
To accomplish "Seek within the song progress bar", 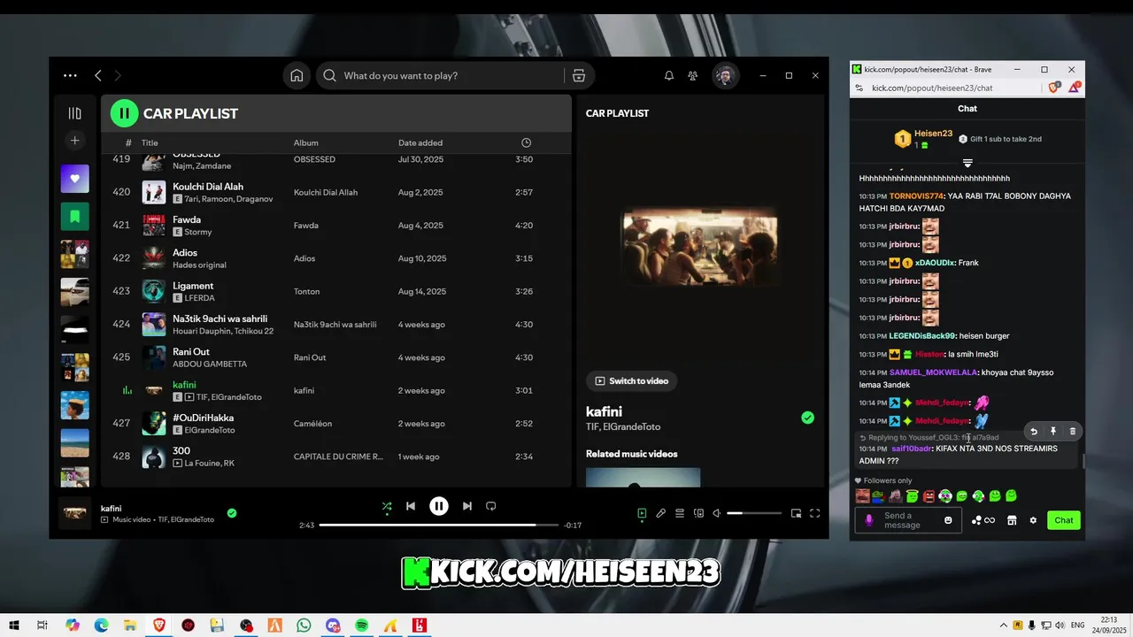I will (x=438, y=525).
